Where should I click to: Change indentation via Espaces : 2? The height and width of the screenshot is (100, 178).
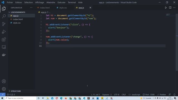(107, 94)
